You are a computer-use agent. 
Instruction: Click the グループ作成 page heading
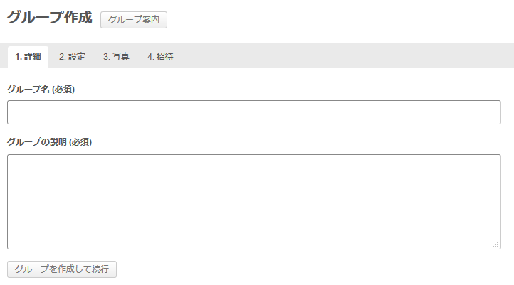tap(50, 18)
